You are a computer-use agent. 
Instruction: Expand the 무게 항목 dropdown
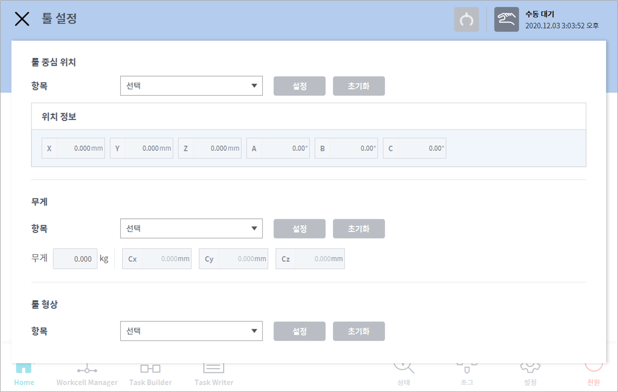[x=191, y=229]
